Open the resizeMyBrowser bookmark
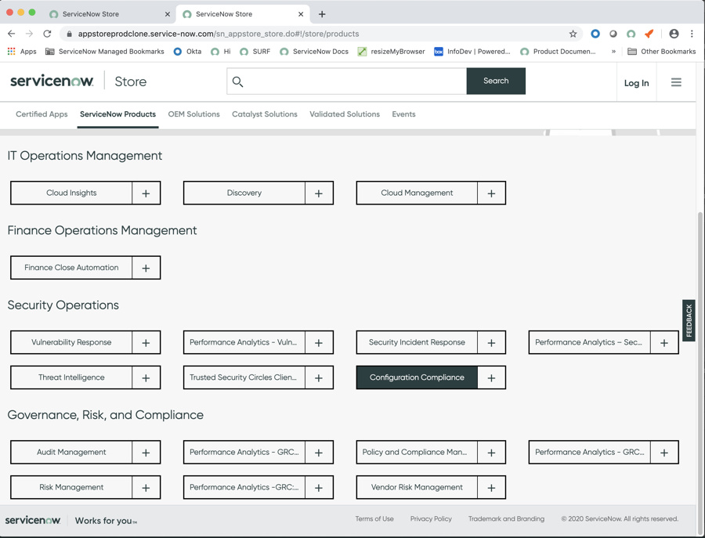Viewport: 705px width, 538px height. tap(391, 51)
